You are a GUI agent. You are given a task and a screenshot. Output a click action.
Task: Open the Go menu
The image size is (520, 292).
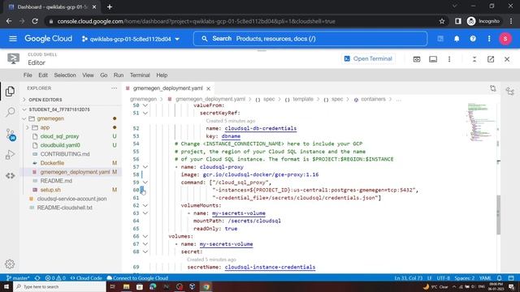coord(104,75)
